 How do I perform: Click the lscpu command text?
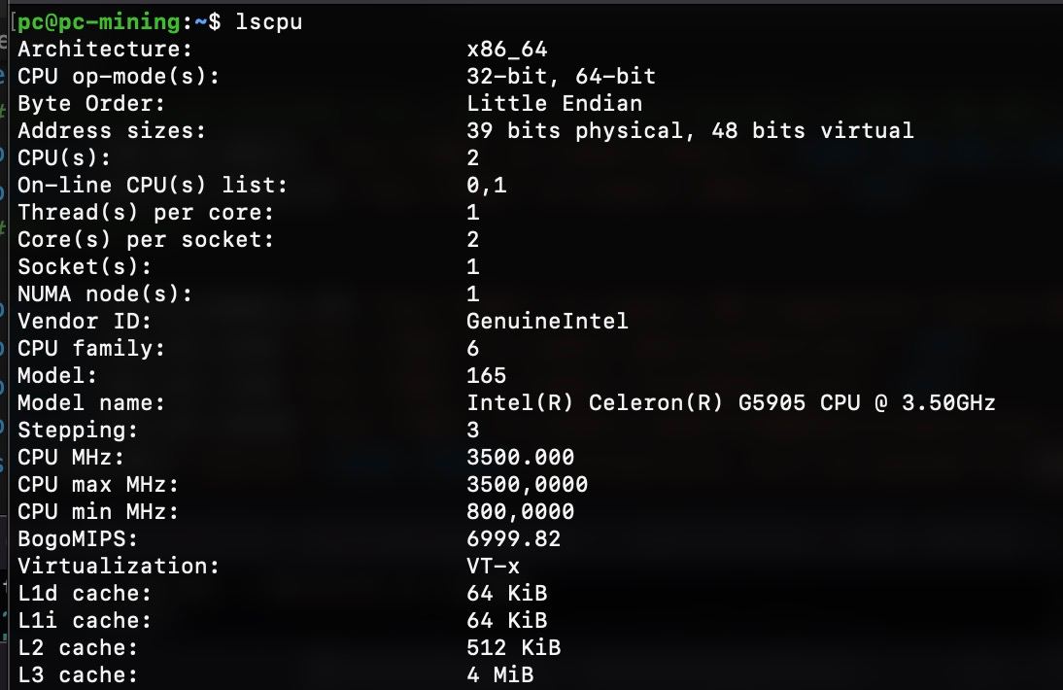(x=268, y=21)
